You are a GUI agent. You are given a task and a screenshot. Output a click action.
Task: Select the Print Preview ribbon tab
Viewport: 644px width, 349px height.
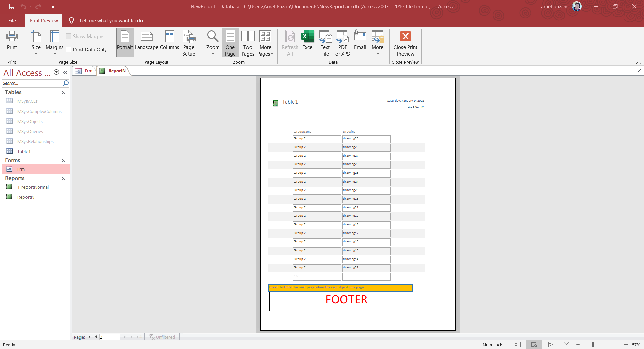point(44,21)
